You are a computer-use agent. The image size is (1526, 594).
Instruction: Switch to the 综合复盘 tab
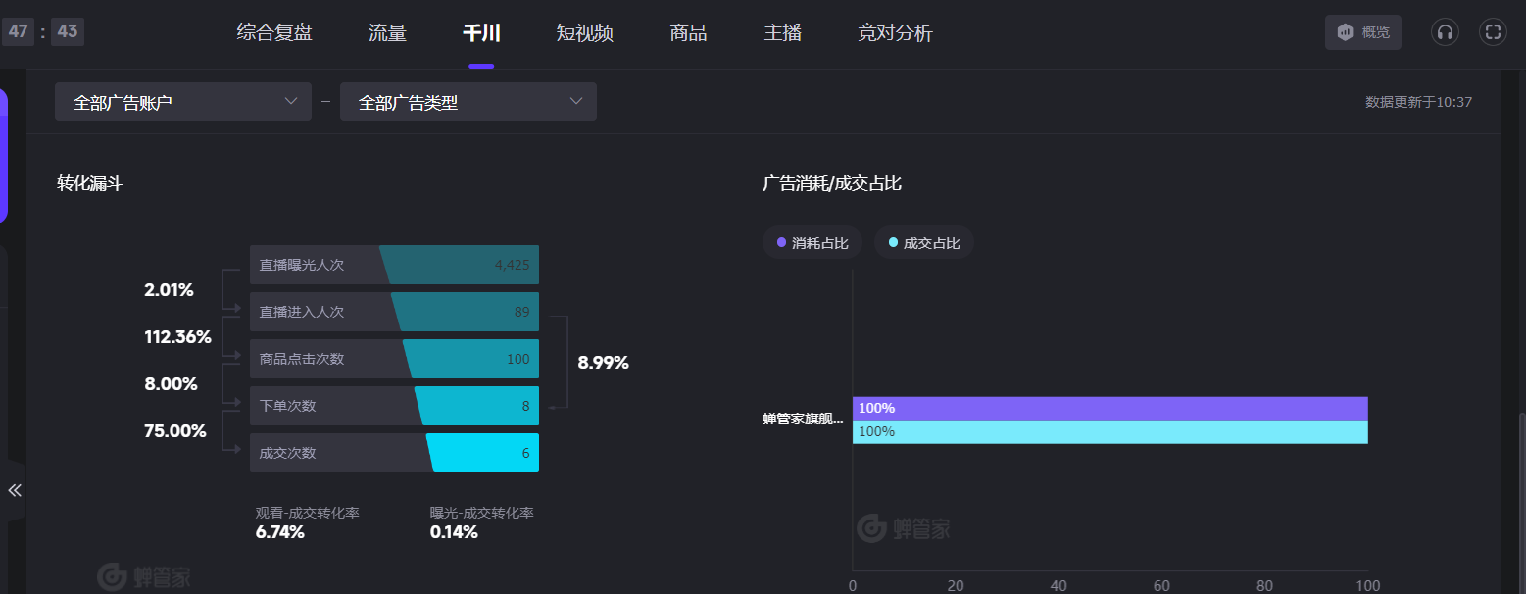tap(274, 32)
